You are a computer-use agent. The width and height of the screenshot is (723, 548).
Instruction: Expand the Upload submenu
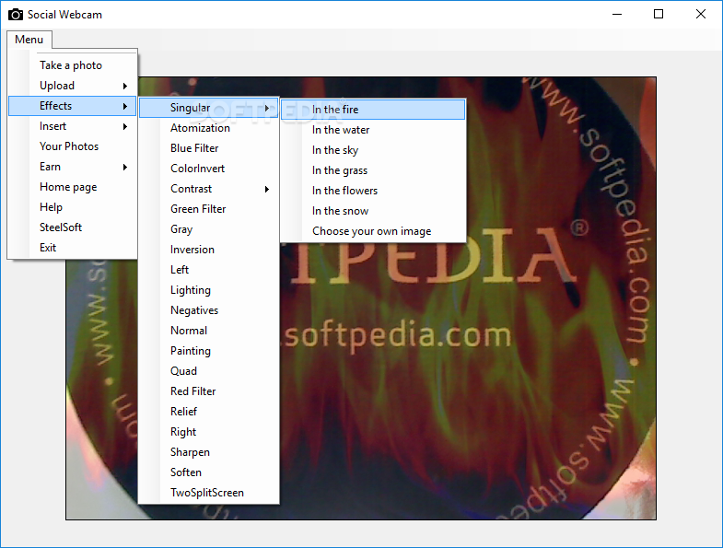point(73,86)
